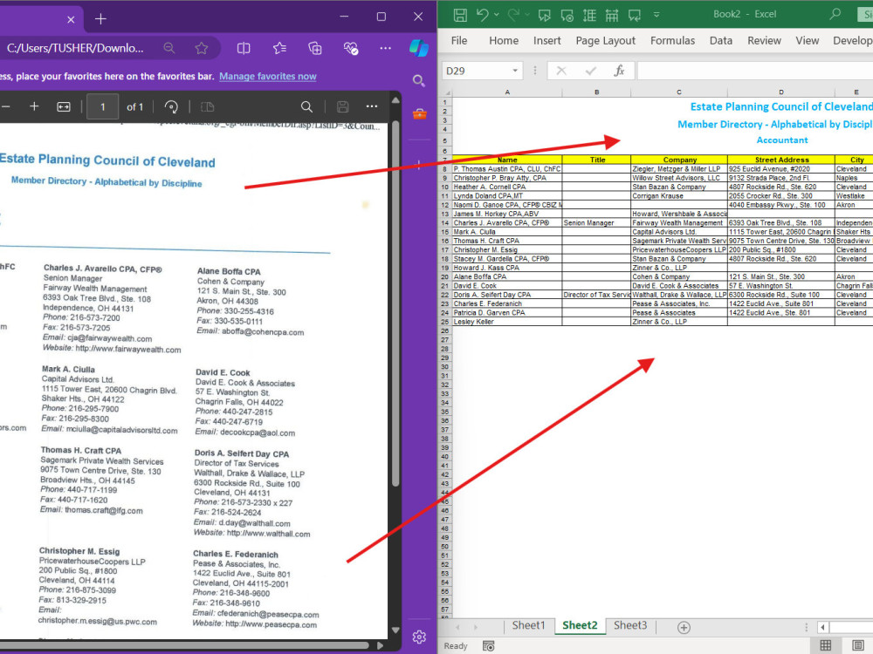Undo the last action in Excel
Screen dimensions: 873x654
[x=482, y=15]
